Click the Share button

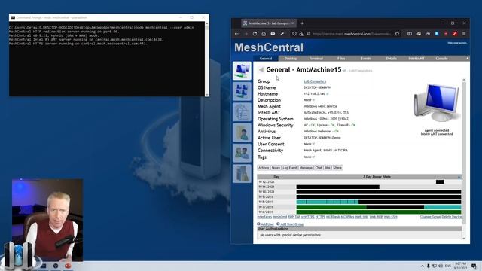(x=337, y=168)
